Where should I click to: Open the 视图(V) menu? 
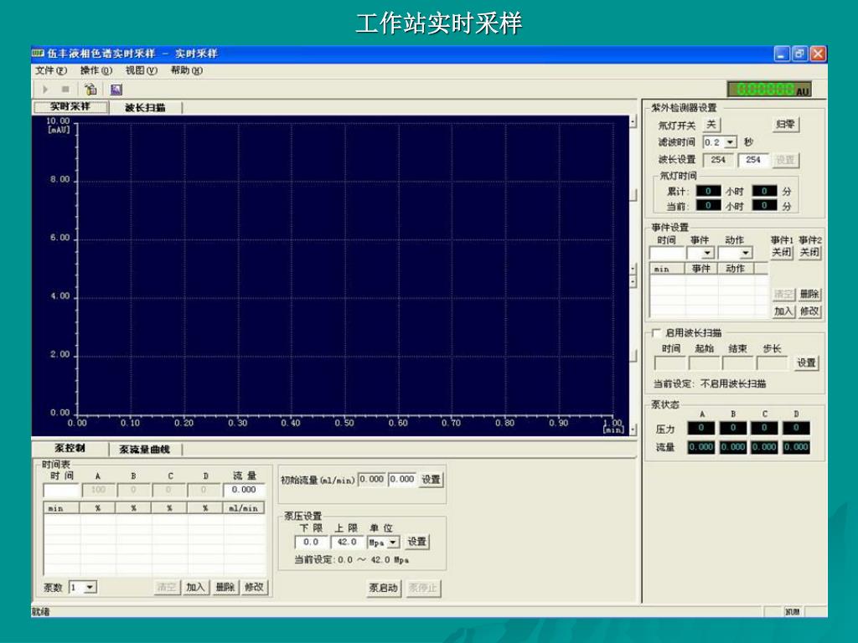tap(141, 70)
